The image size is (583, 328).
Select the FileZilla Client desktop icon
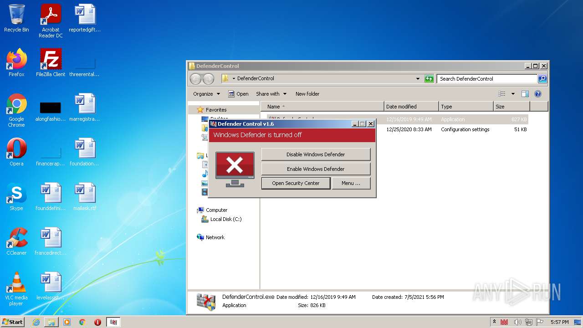[51, 62]
